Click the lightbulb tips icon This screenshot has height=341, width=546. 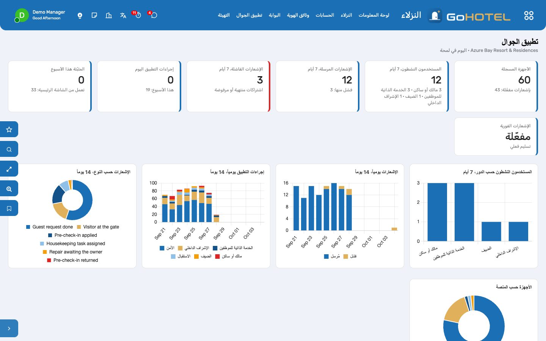coord(80,15)
